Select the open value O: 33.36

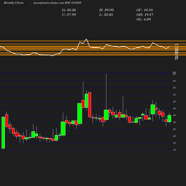[x=69, y=10]
